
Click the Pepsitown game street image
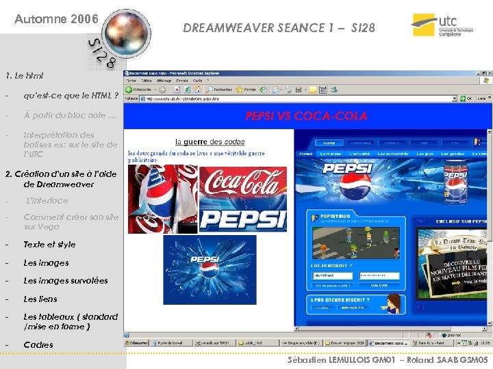[356, 243]
